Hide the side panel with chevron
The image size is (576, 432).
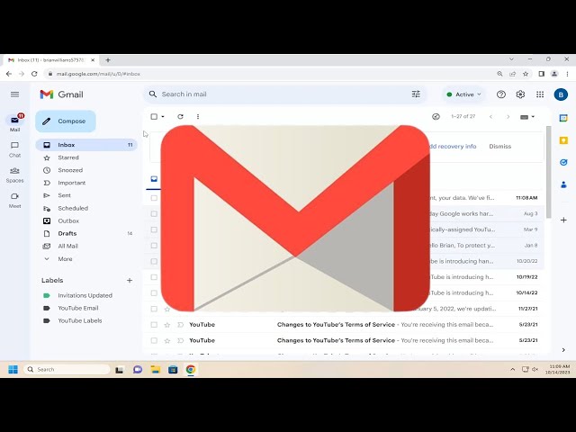pos(563,350)
